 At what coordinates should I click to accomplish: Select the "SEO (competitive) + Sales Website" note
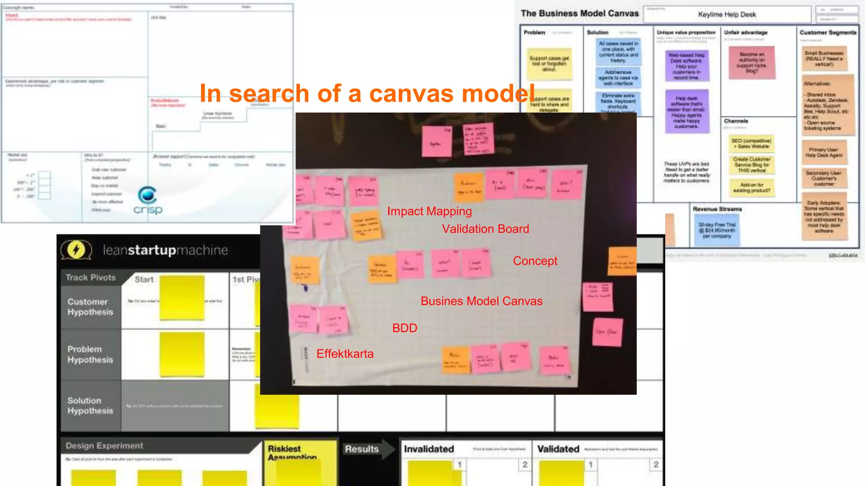751,144
